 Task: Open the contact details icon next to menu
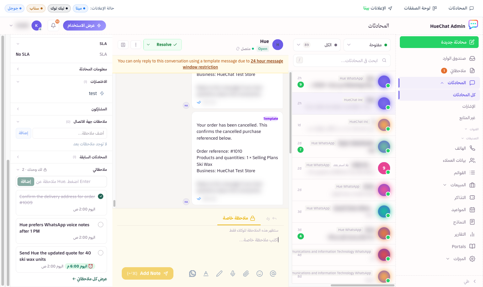point(123,45)
